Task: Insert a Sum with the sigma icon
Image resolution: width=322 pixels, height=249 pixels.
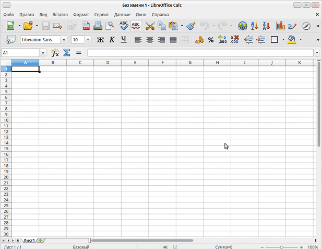Action: [x=67, y=53]
